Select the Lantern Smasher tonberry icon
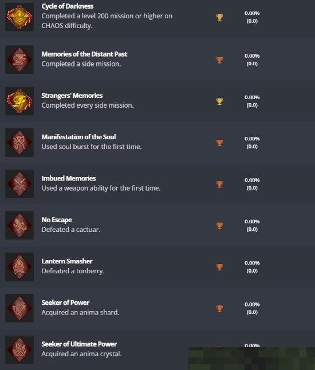 tap(19, 267)
